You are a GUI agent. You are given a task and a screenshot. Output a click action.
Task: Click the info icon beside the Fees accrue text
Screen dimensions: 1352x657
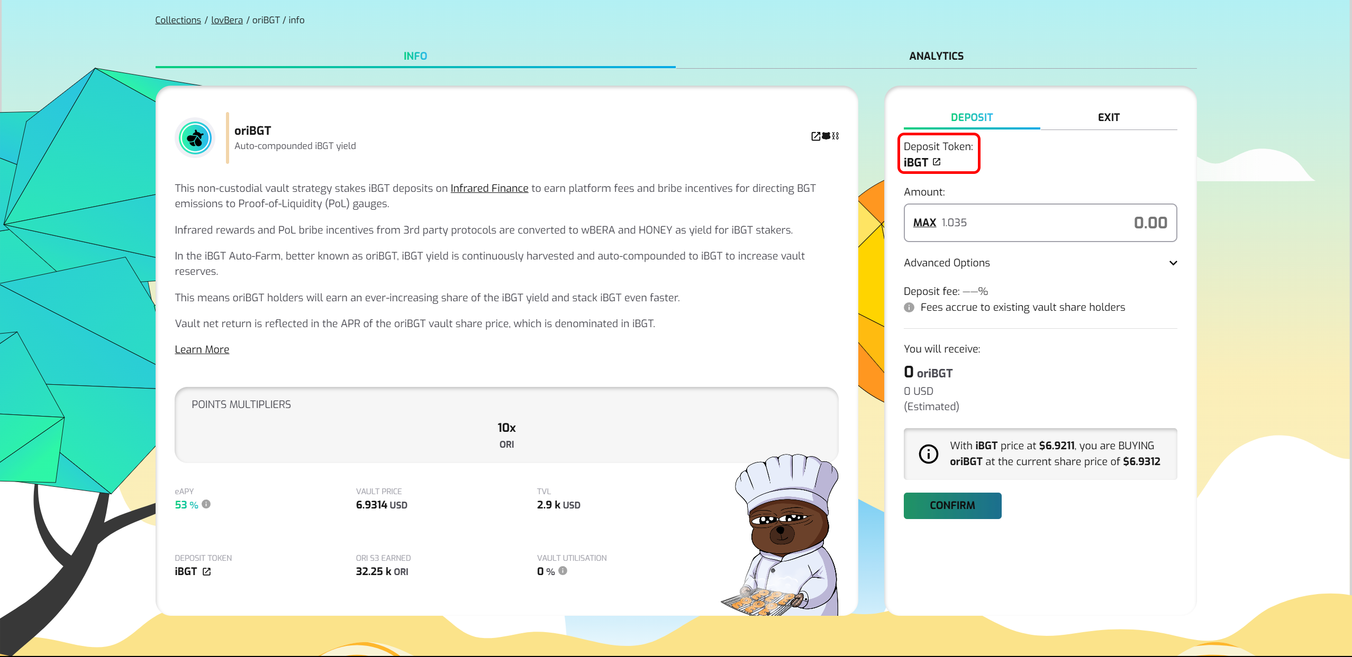click(909, 308)
